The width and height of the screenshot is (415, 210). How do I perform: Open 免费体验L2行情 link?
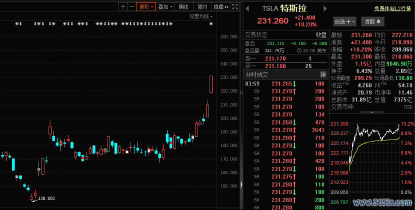click(392, 8)
